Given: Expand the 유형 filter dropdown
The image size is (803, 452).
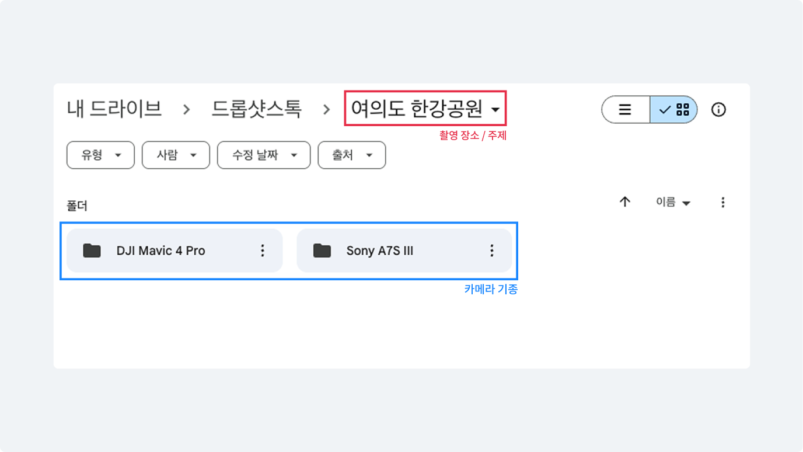Looking at the screenshot, I should click(100, 155).
